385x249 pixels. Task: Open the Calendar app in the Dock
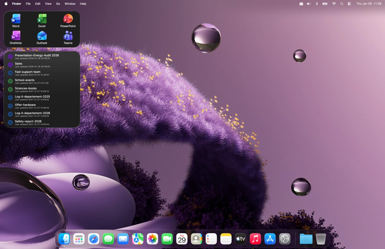click(182, 238)
